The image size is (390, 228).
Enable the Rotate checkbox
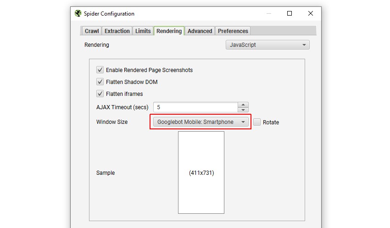click(x=257, y=122)
